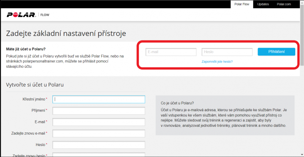The width and height of the screenshot is (304, 157).
Task: Switch to the Updates tab
Action: point(263,4)
